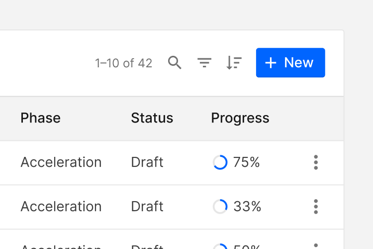
Task: Sort by the Status column header
Action: point(152,118)
